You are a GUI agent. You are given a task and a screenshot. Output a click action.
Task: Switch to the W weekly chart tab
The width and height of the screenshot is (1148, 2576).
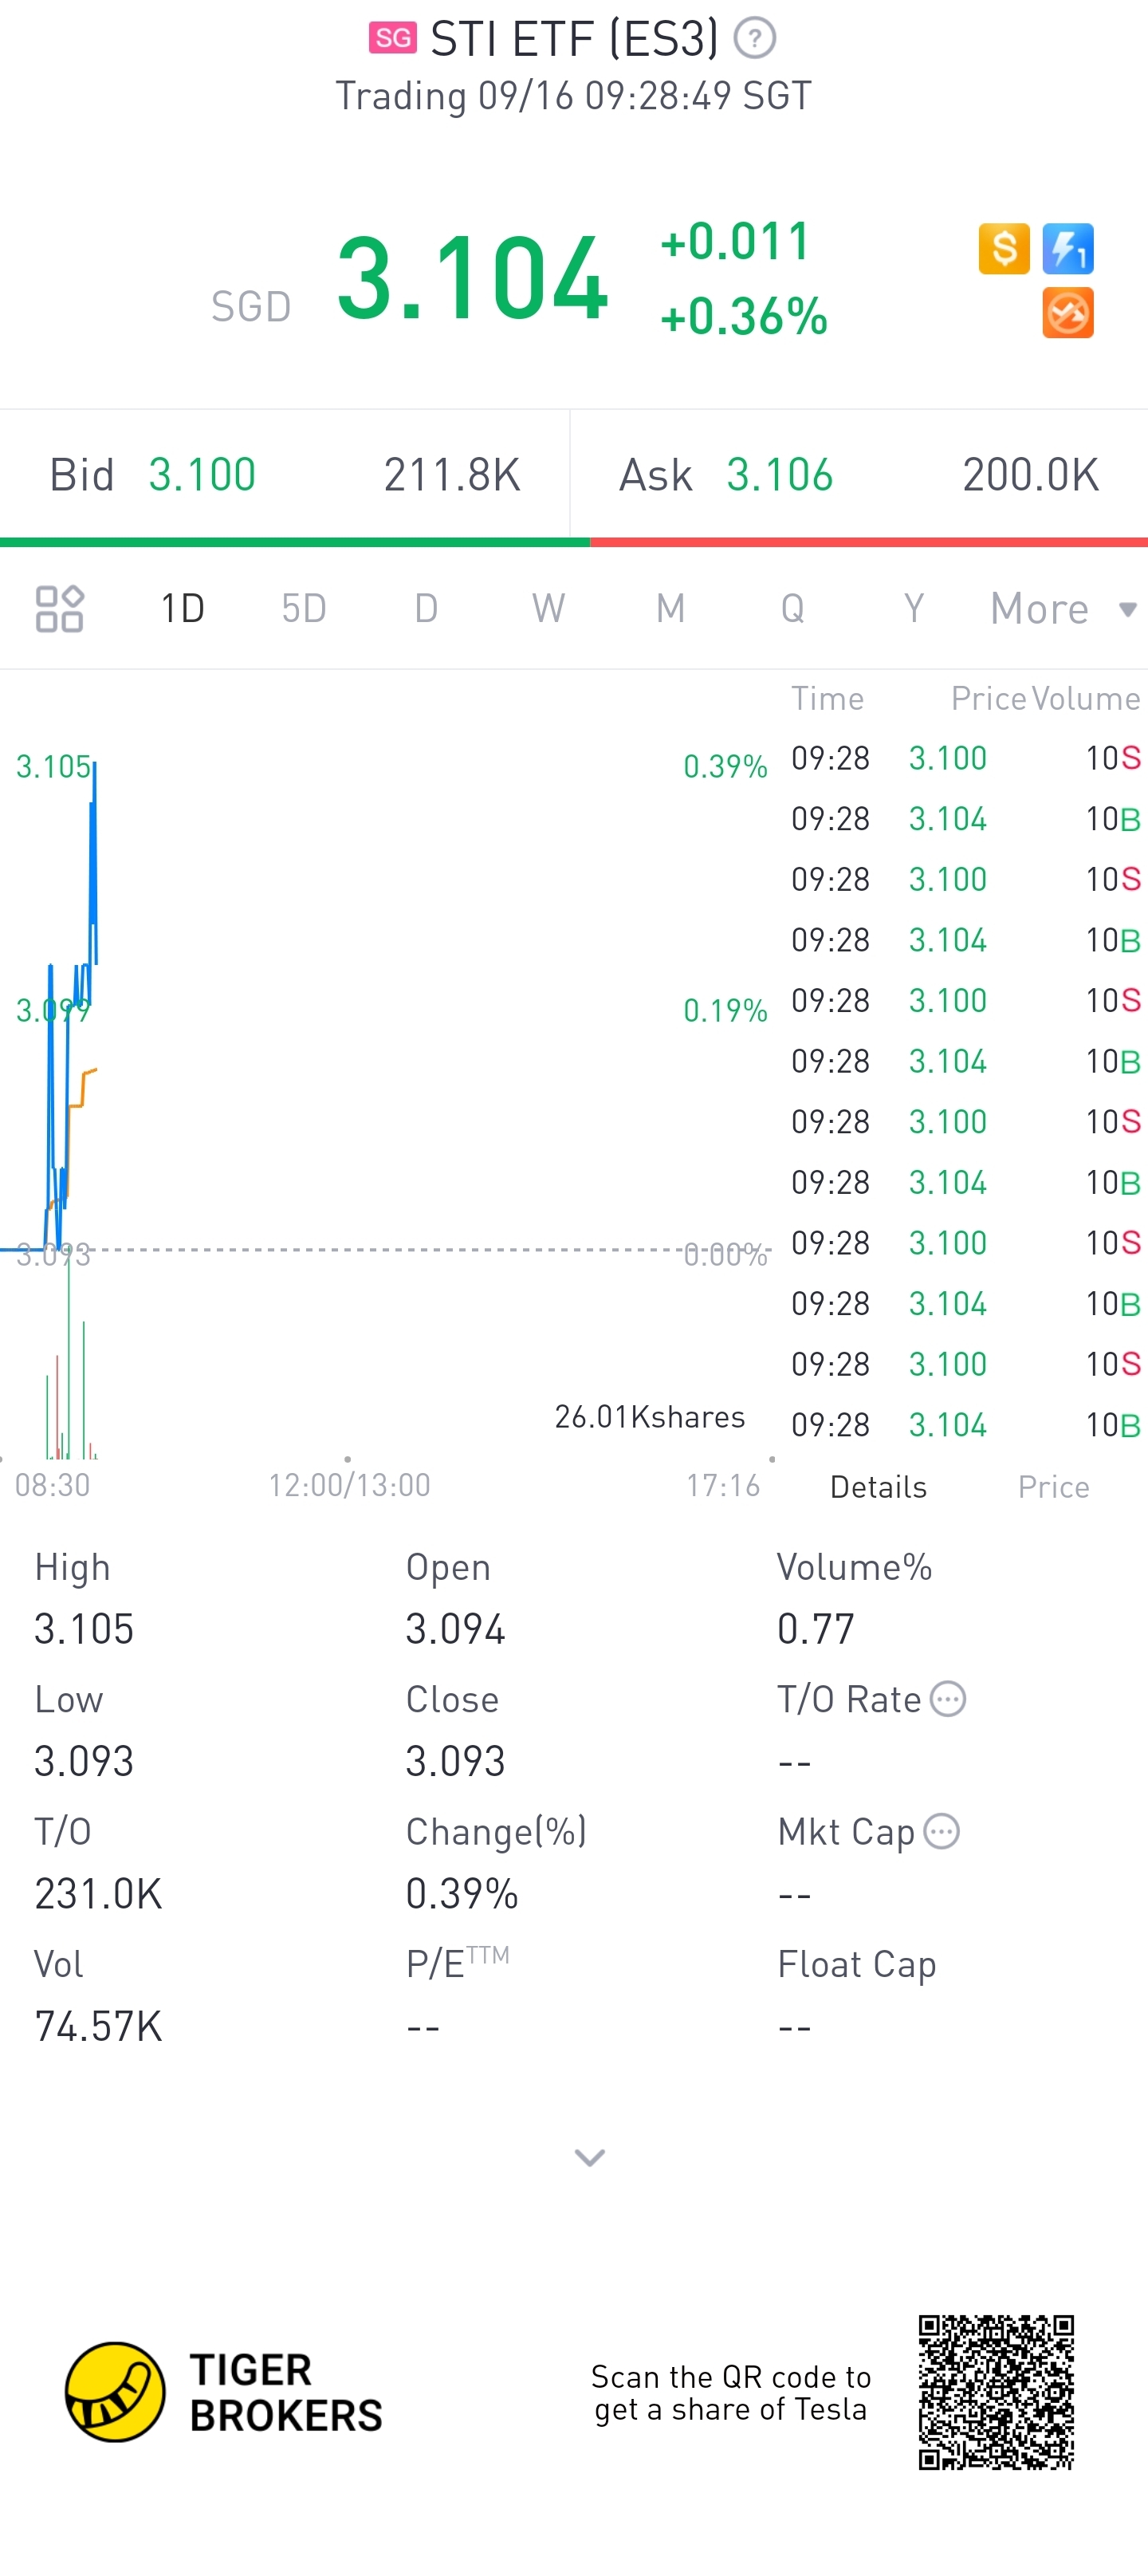click(x=548, y=608)
